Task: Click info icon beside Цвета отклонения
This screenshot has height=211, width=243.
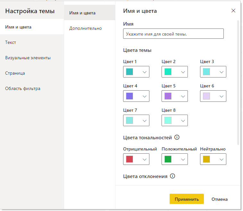Action: point(172,176)
